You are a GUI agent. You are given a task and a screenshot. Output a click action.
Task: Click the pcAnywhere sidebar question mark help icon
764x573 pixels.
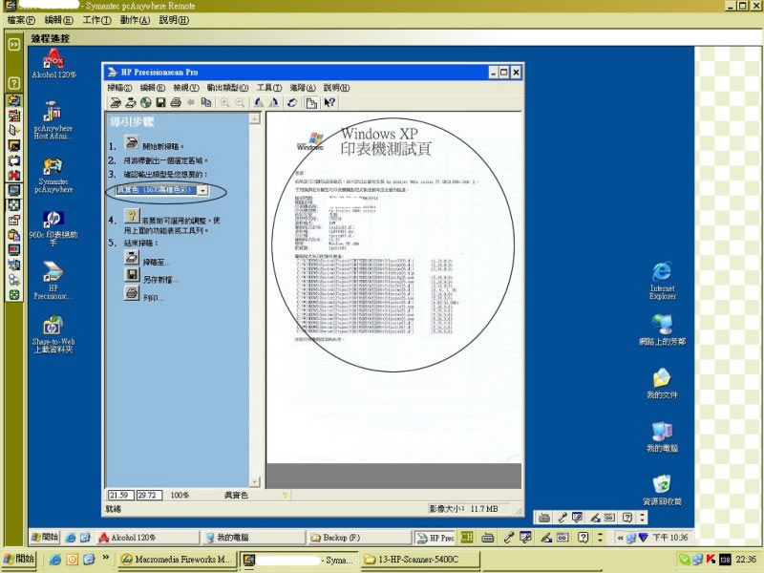pos(14,82)
